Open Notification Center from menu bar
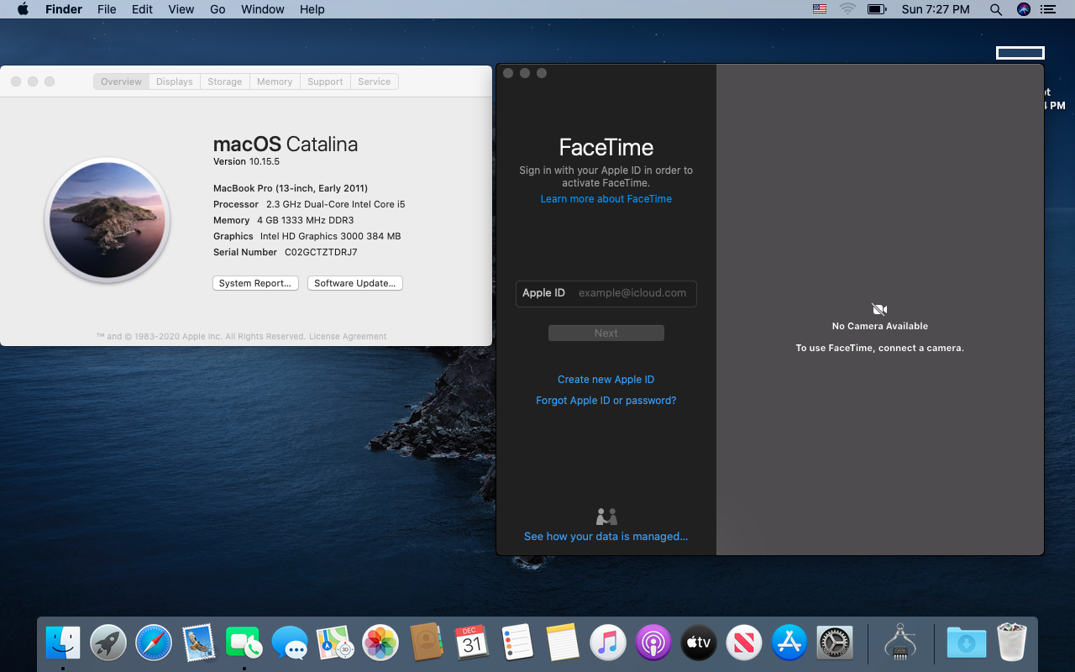The width and height of the screenshot is (1075, 672). [x=1047, y=9]
